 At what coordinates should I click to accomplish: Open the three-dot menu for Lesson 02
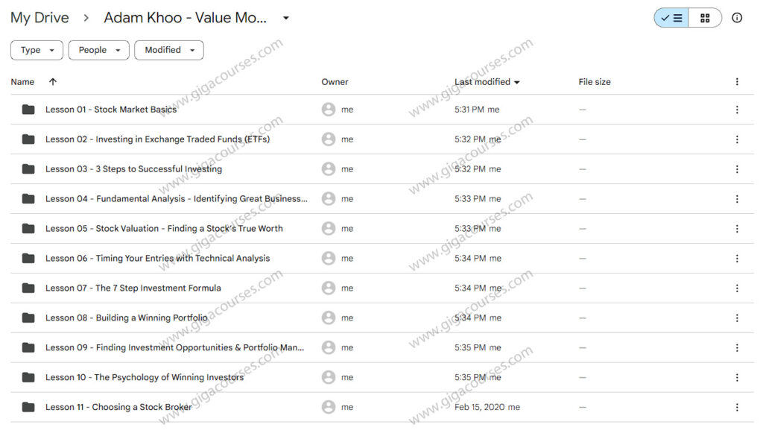pyautogui.click(x=737, y=139)
